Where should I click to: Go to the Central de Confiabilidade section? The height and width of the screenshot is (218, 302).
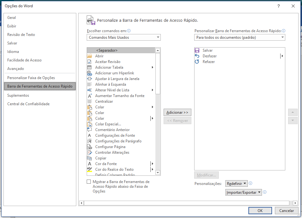pyautogui.click(x=28, y=104)
